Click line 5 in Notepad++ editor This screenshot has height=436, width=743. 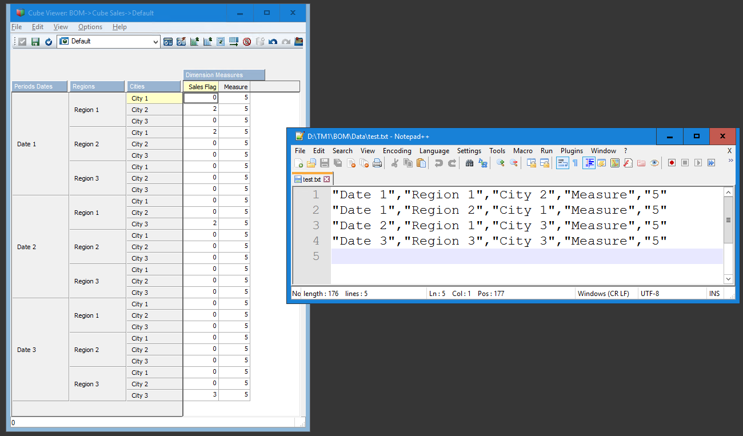(527, 256)
